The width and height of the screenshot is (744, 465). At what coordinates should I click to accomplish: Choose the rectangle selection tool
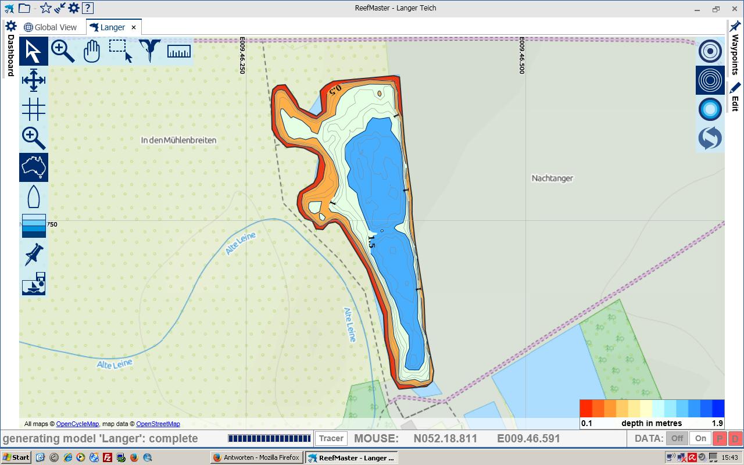coord(121,51)
